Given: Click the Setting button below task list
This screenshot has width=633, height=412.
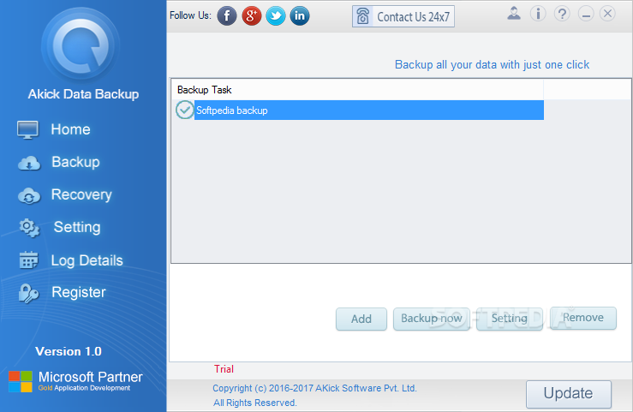Looking at the screenshot, I should 509,319.
